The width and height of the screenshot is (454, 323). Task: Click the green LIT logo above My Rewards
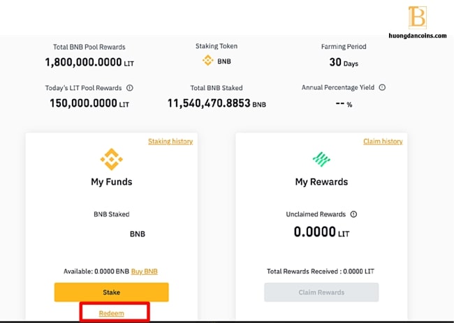click(x=321, y=159)
